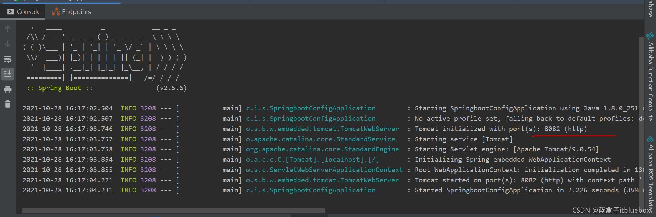Click the print console icon
This screenshot has height=217, width=656.
(7, 89)
